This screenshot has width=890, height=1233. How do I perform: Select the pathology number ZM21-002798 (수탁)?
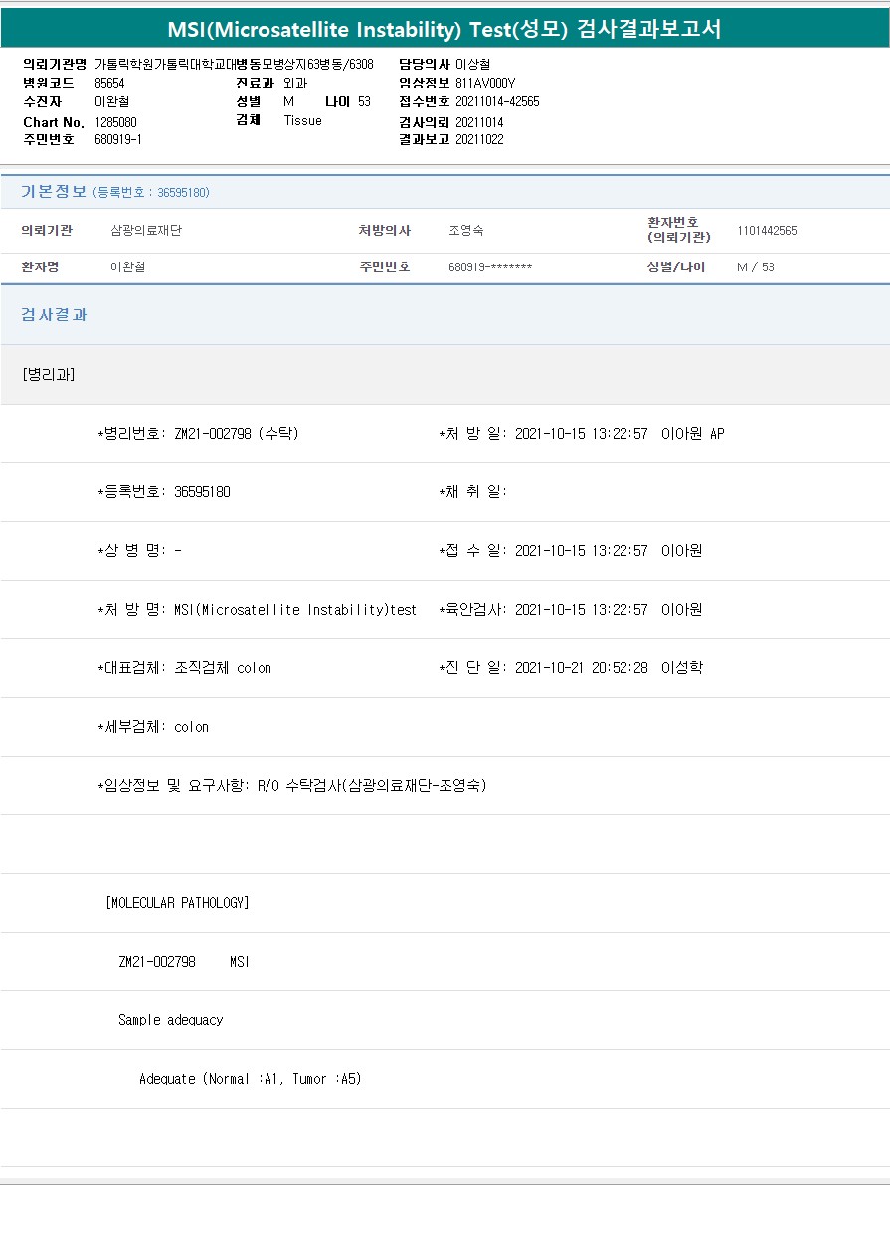[236, 434]
